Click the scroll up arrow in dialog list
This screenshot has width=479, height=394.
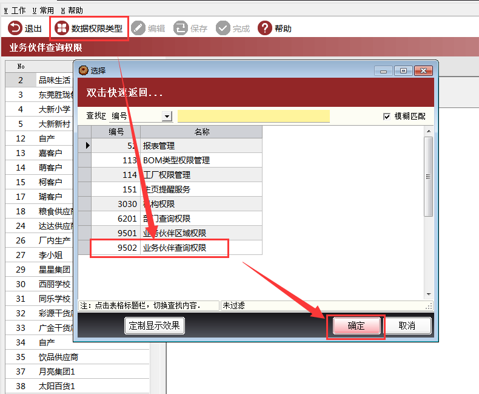(429, 131)
